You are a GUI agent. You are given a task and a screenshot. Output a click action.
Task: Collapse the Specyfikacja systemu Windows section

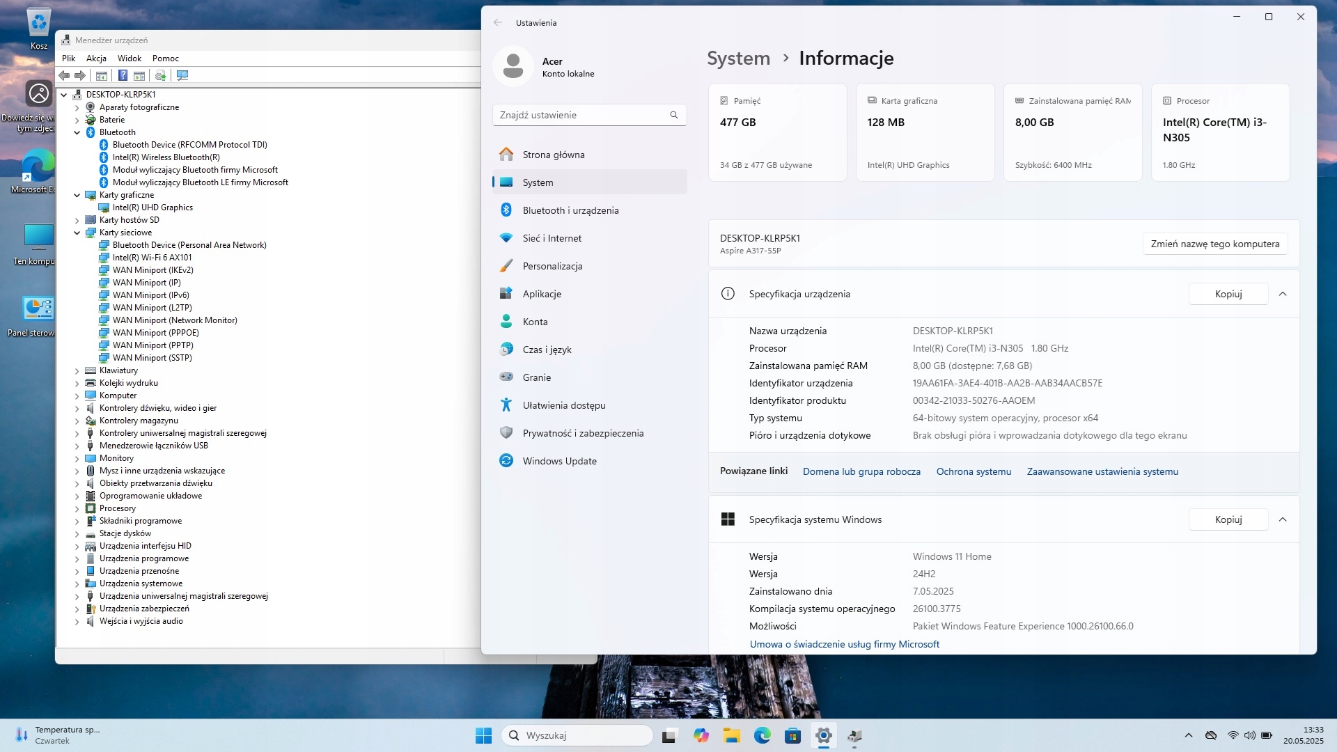click(x=1282, y=519)
